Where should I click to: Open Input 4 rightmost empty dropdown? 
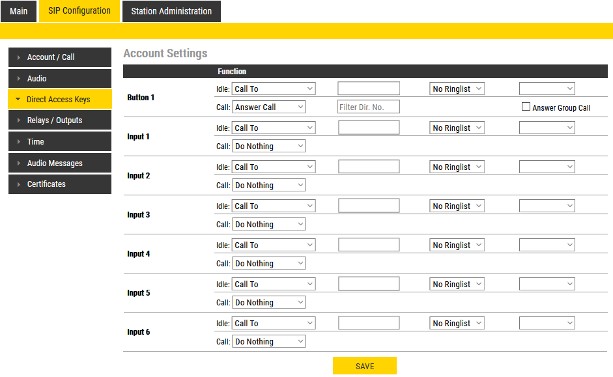pyautogui.click(x=547, y=245)
